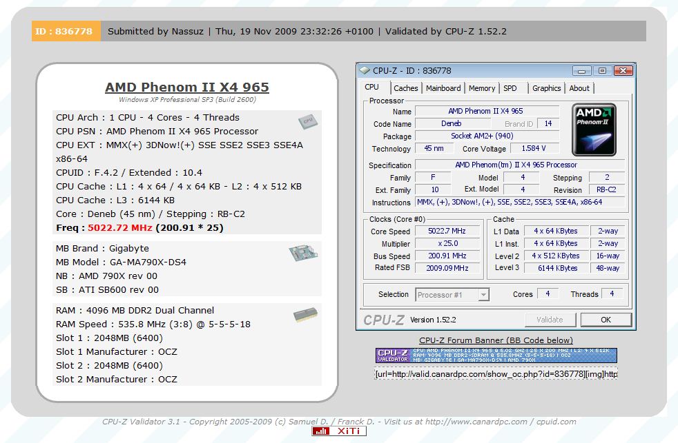Click the Bus Speed 200.91 MHz field

[447, 256]
